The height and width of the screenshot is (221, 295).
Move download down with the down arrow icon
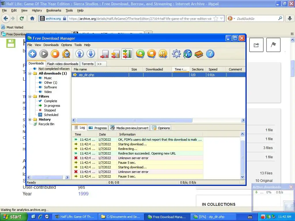[91, 54]
